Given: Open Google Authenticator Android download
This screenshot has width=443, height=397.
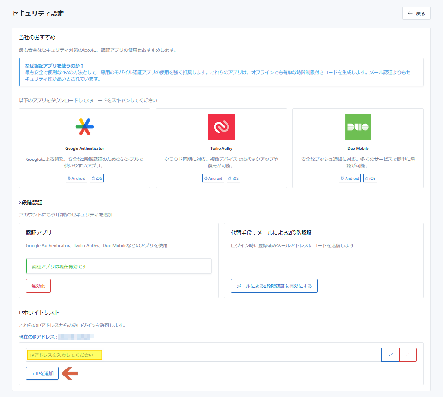Looking at the screenshot, I should coord(76,178).
